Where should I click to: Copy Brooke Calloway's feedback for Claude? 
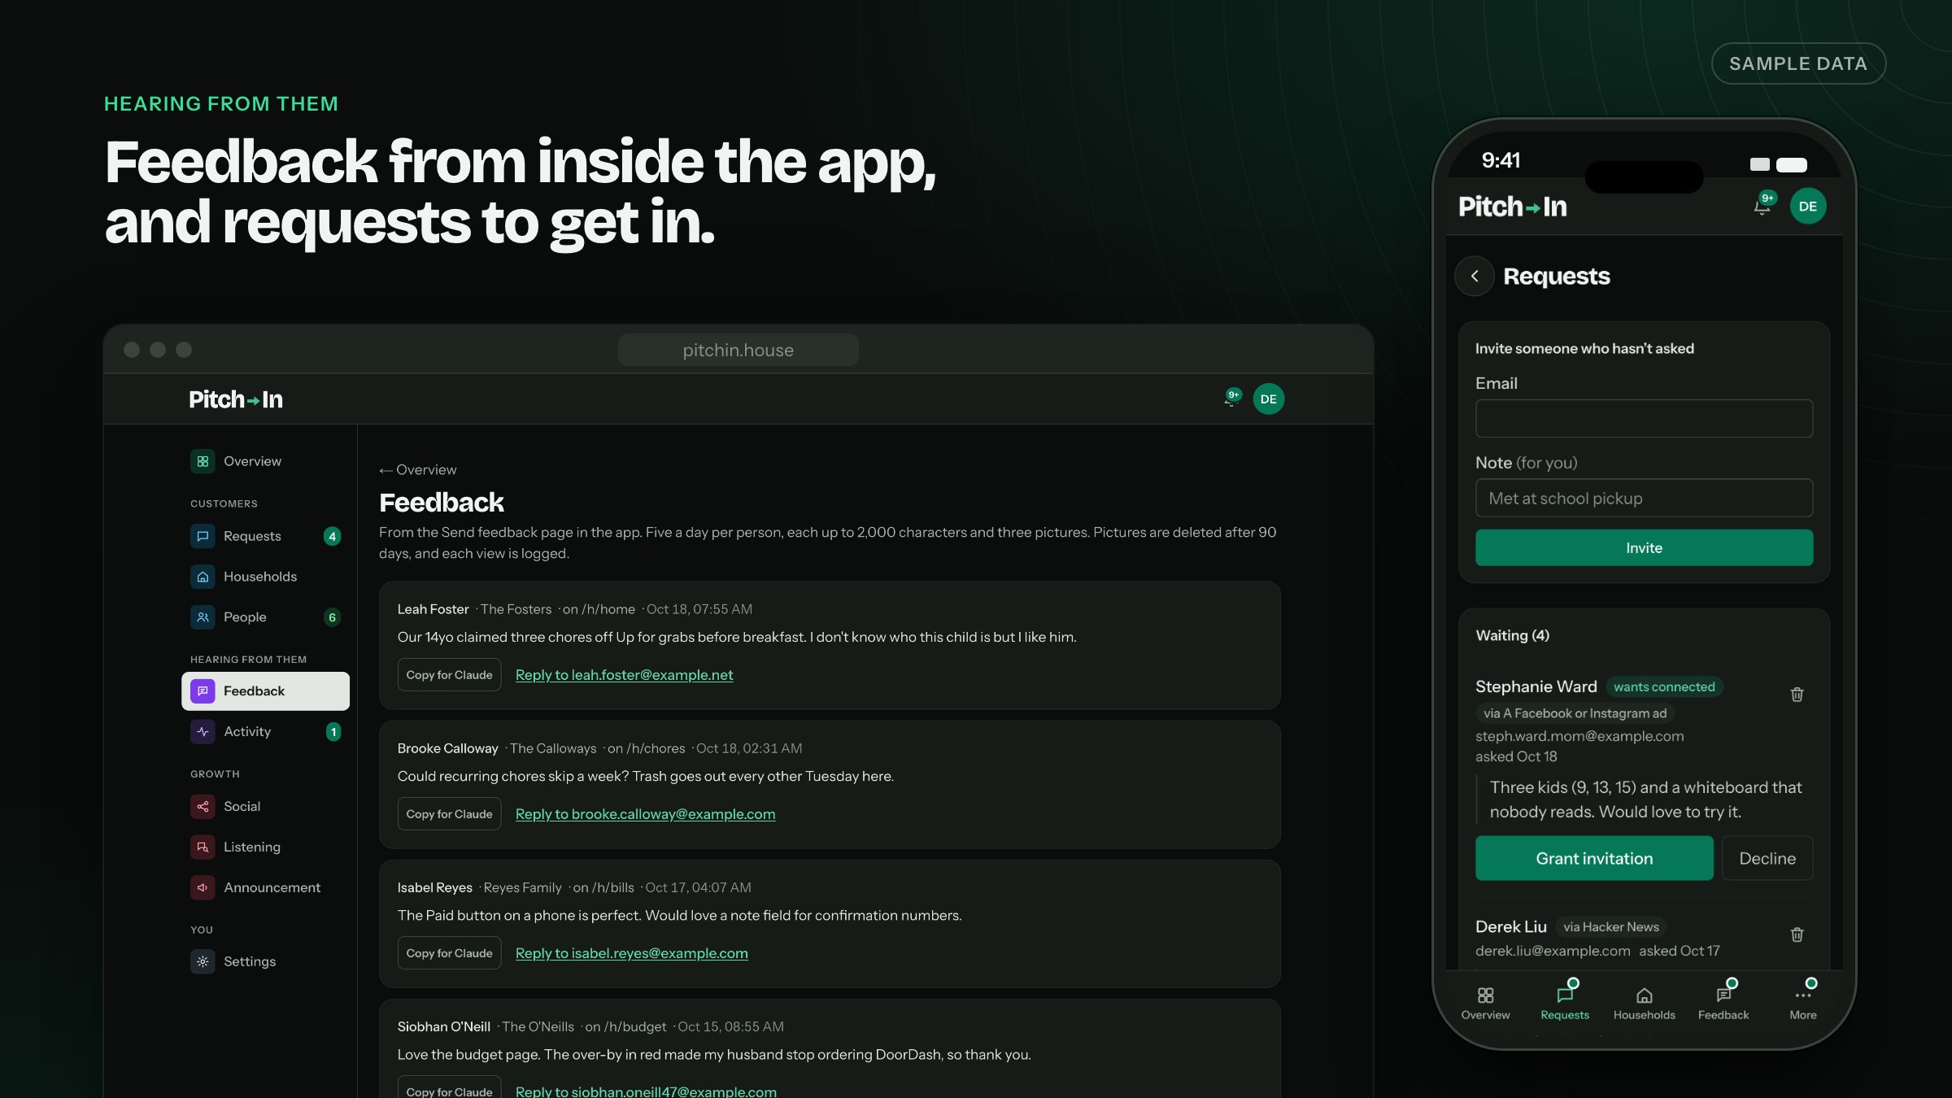click(x=449, y=814)
